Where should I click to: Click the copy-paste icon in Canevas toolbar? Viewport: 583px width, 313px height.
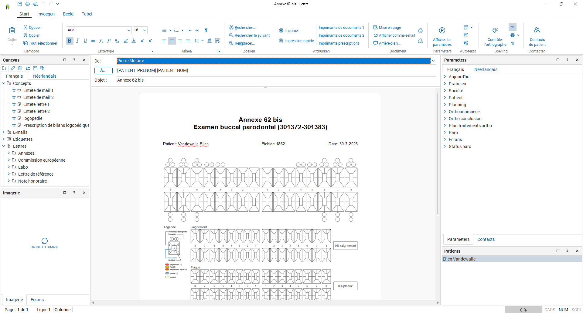(x=42, y=68)
